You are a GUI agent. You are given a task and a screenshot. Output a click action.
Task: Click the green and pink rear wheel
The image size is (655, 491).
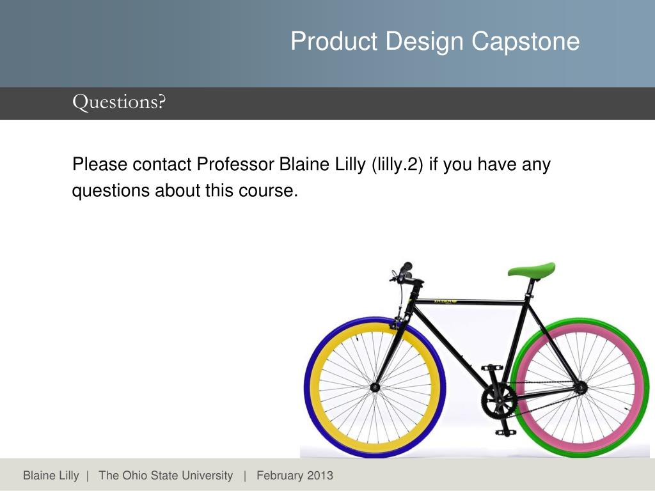point(580,387)
